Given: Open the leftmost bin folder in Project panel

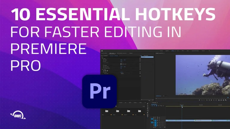Looking at the screenshot, I should (107, 111).
